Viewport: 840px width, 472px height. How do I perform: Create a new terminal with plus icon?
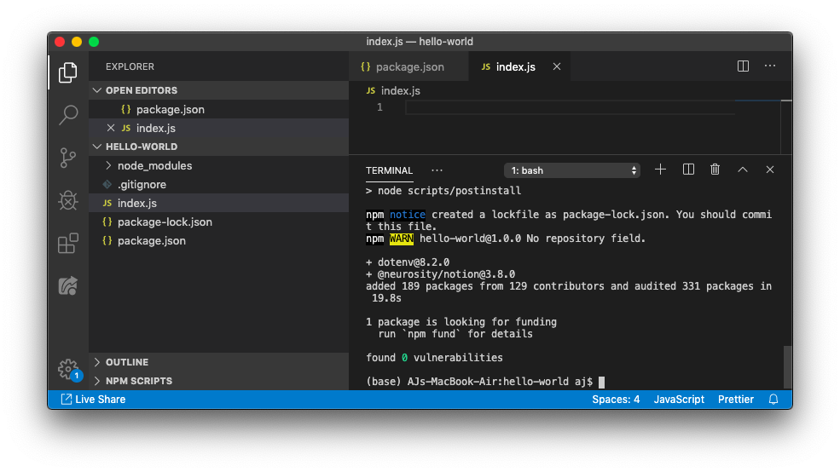(660, 170)
